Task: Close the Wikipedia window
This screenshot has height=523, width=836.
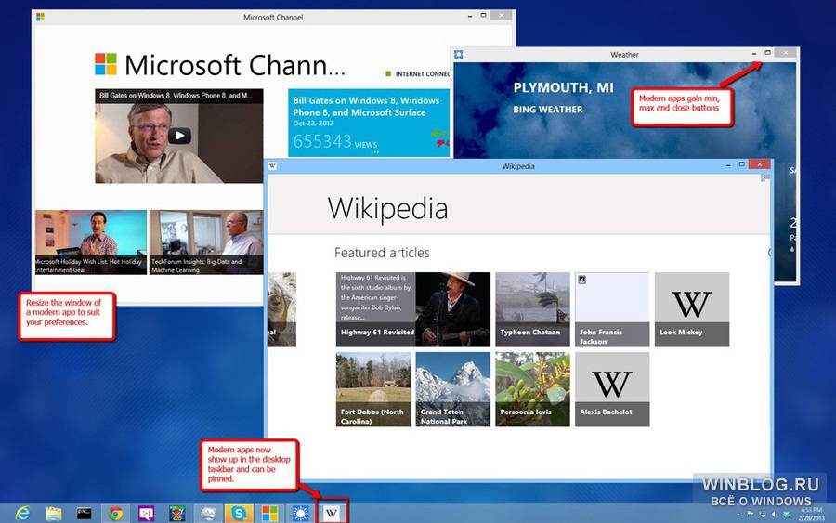Action: point(759,164)
